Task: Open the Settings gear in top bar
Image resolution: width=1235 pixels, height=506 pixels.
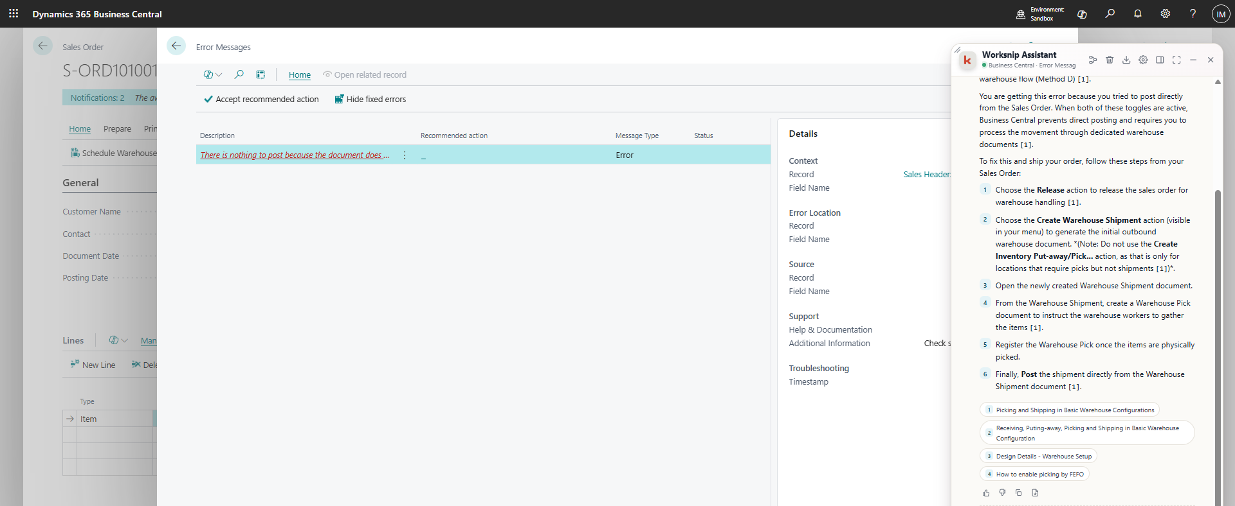Action: (x=1165, y=13)
